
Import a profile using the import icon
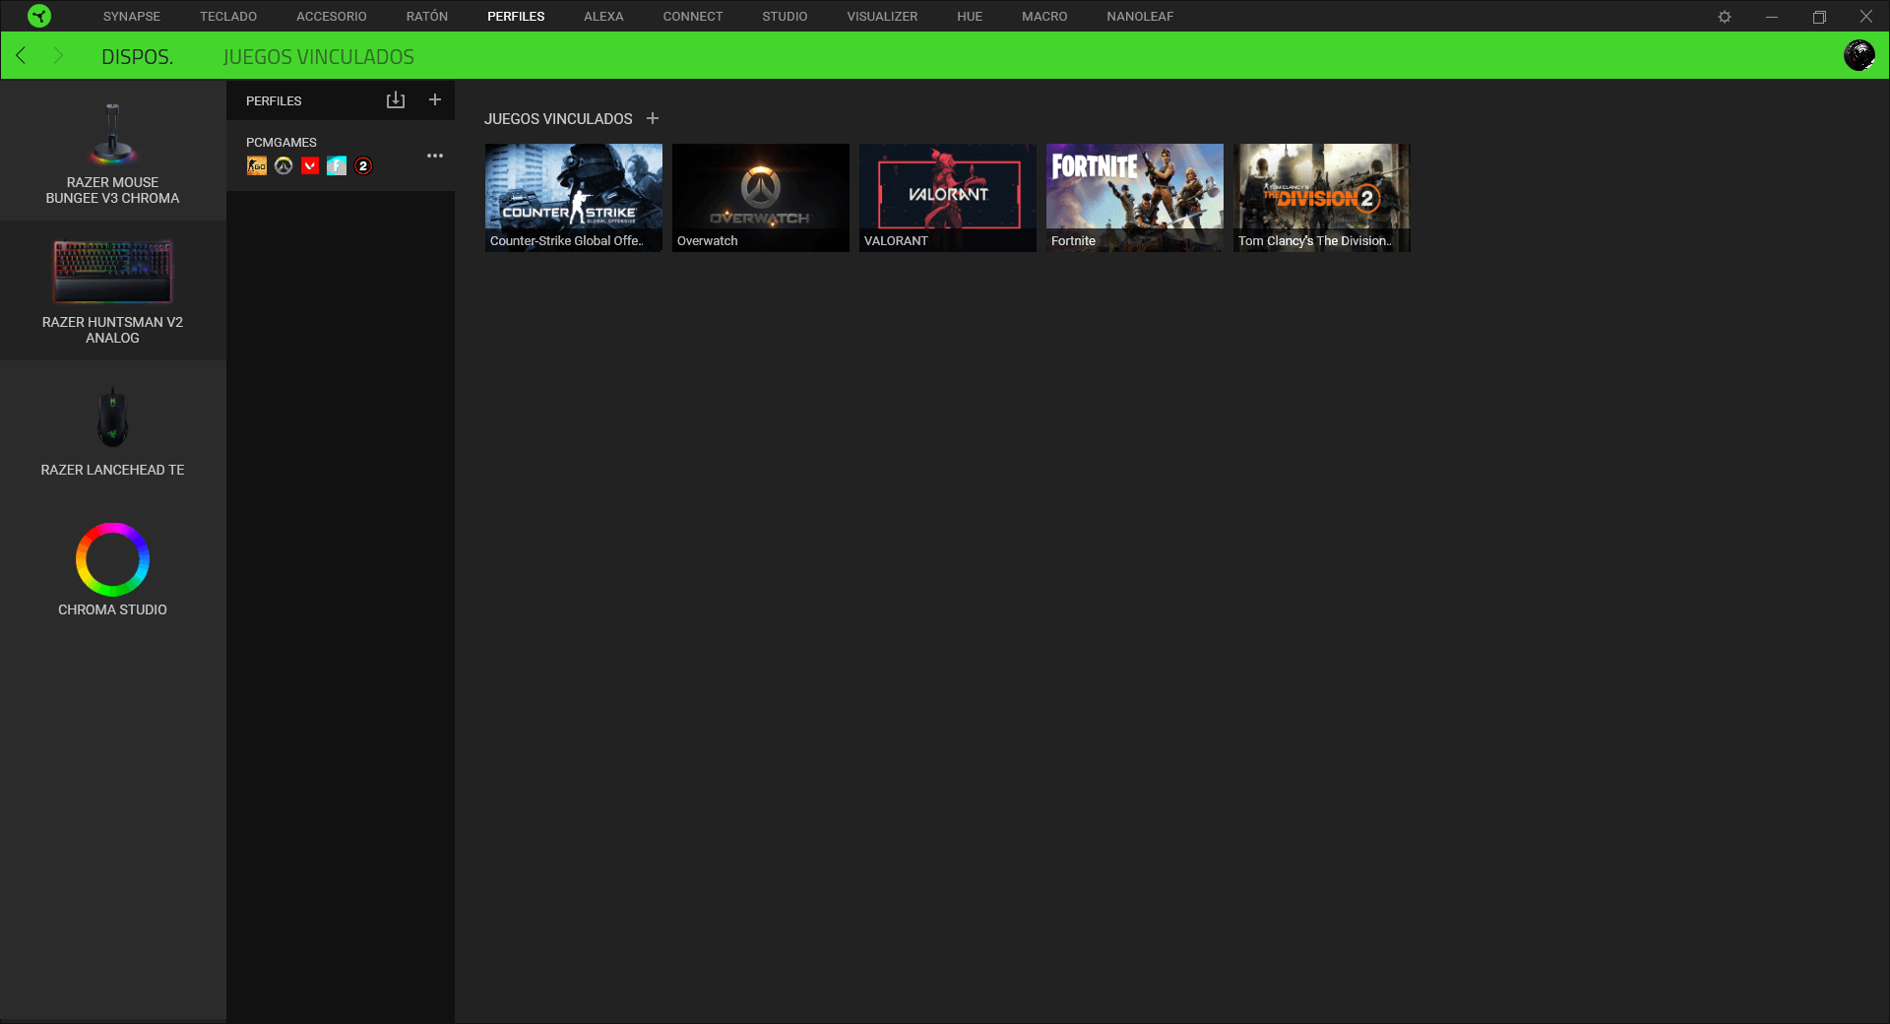point(396,100)
